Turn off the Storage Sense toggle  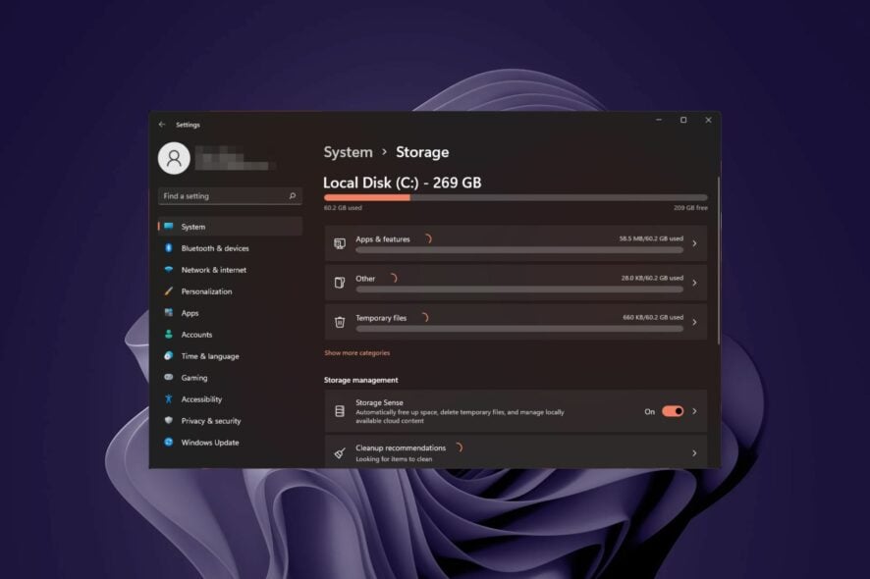(x=673, y=411)
